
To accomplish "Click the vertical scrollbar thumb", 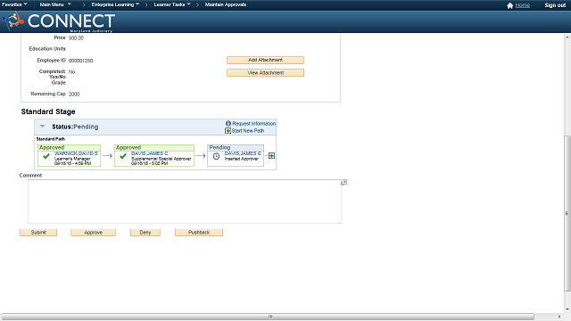I will 567,213.
